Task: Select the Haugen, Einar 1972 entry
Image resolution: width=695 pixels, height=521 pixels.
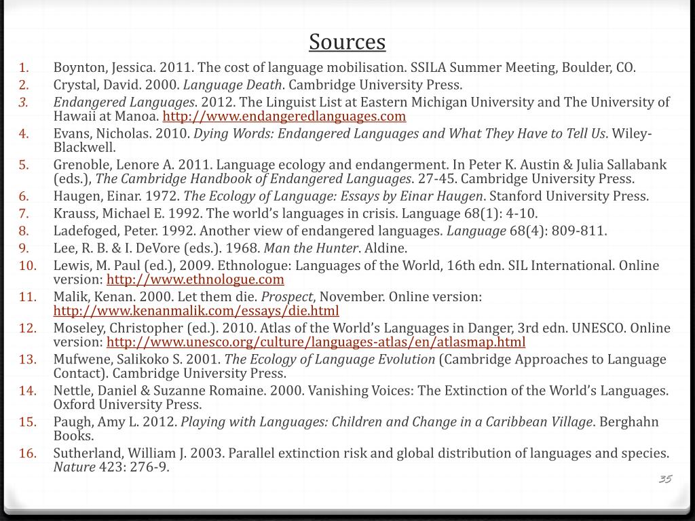Action: (351, 196)
